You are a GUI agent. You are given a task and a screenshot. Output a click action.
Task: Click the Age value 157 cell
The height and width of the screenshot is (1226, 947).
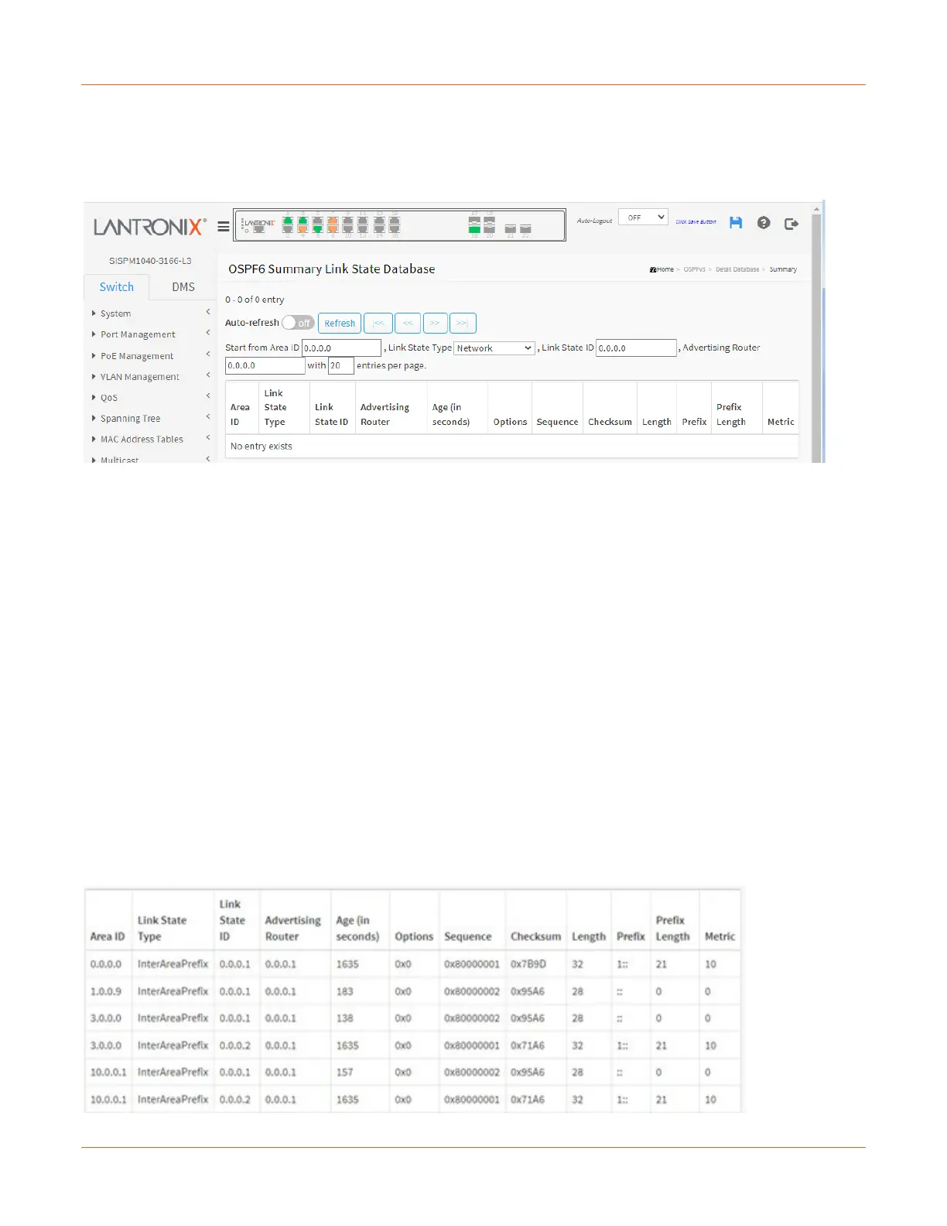coord(345,1073)
